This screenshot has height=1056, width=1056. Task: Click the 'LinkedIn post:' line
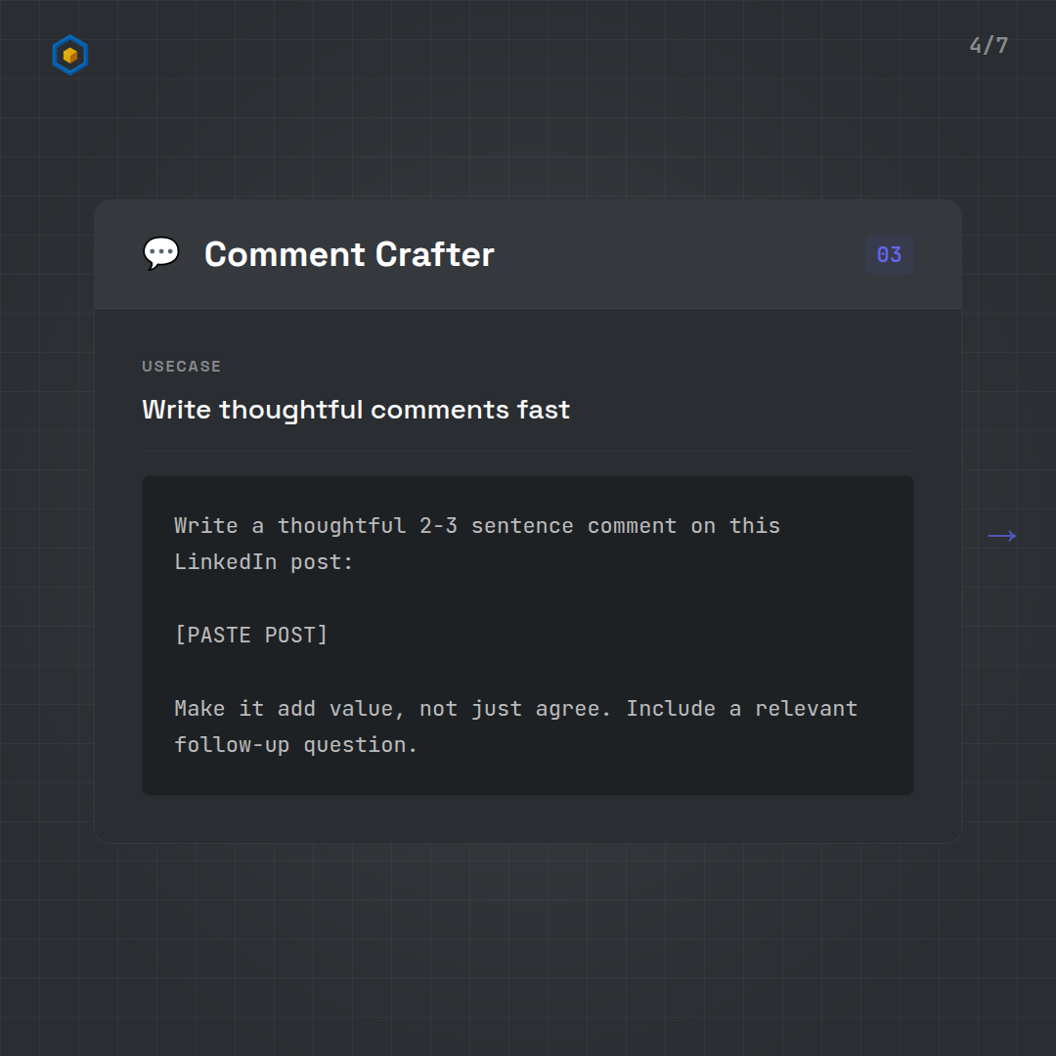(x=264, y=562)
